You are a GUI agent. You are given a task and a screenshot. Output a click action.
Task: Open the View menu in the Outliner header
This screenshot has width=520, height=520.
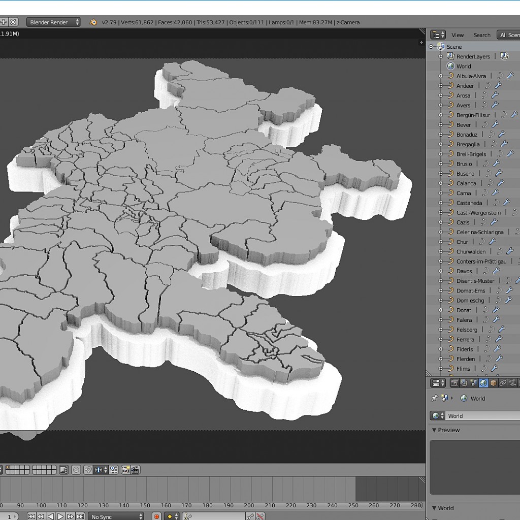pos(457,35)
